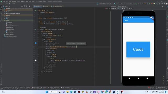168x94 pixels.
Task: Click the red Stop icon in toolbar
Action: click(152, 4)
